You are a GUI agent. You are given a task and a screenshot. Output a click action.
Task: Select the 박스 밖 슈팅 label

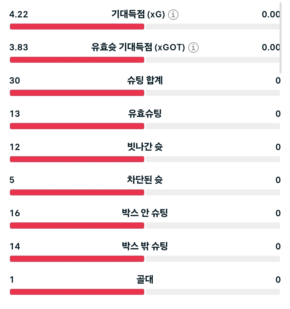tap(145, 246)
